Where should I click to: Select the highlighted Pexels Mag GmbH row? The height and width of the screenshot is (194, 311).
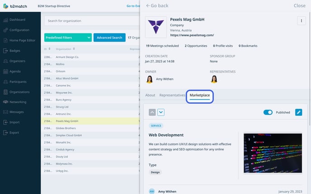tap(90, 121)
